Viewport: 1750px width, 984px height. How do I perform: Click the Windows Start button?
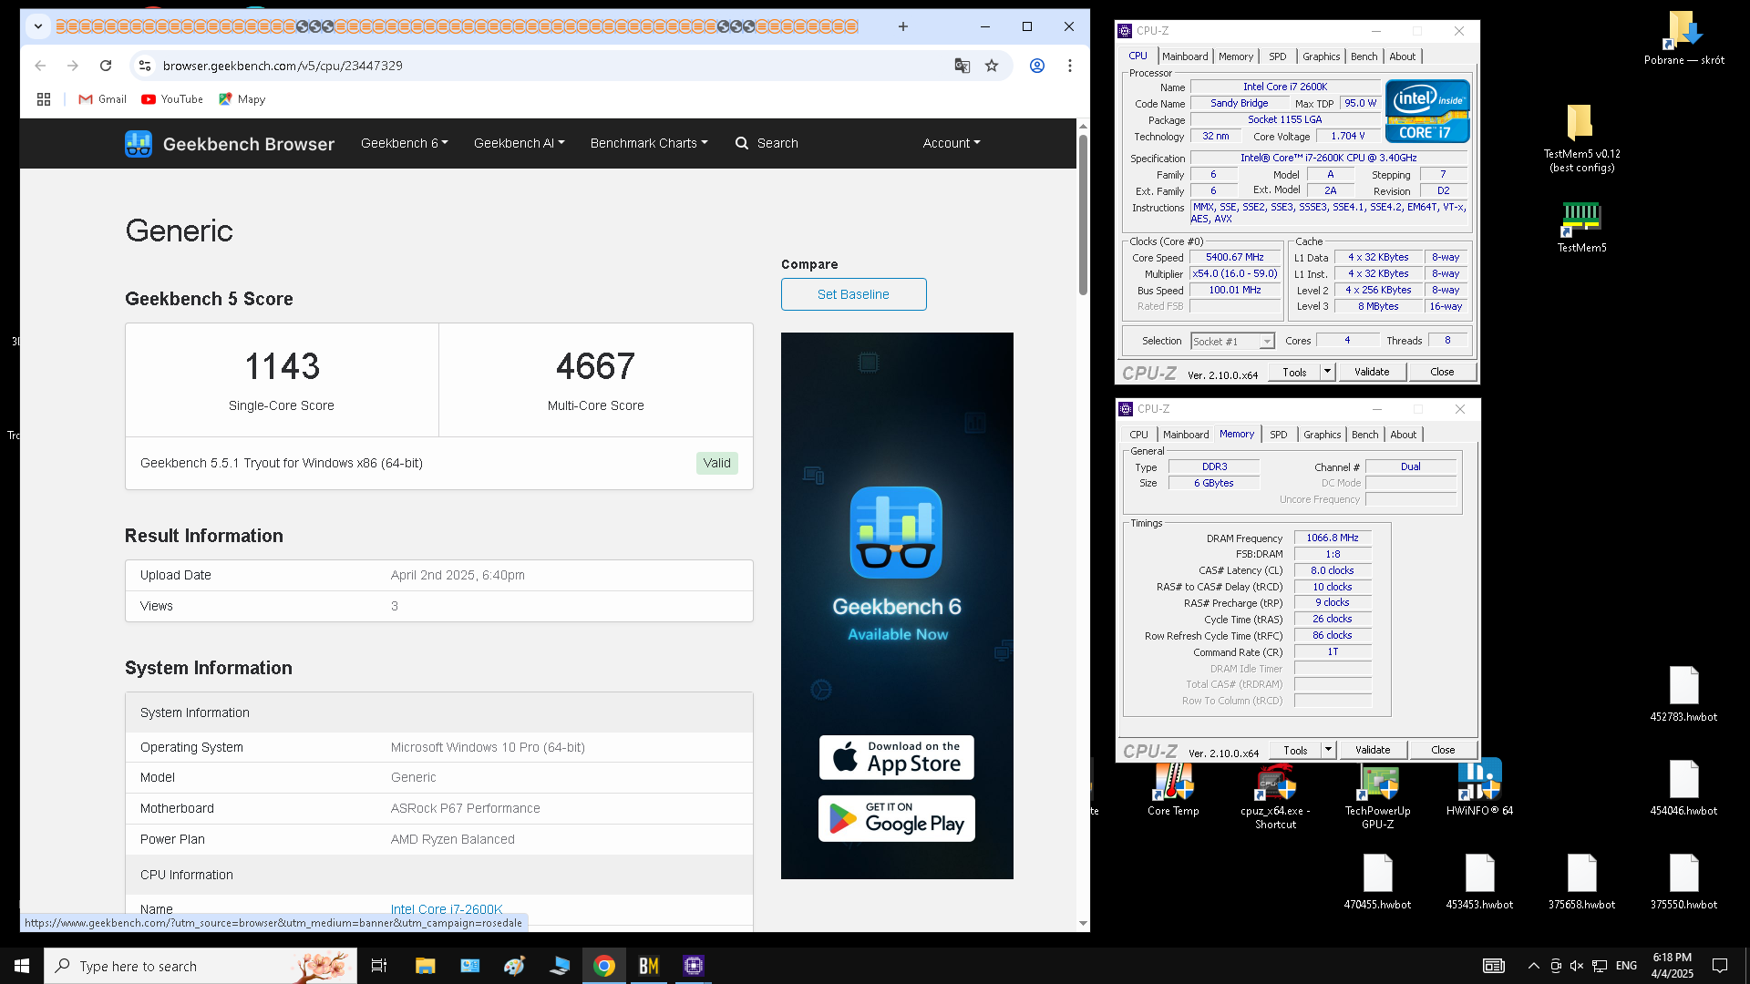click(x=22, y=966)
